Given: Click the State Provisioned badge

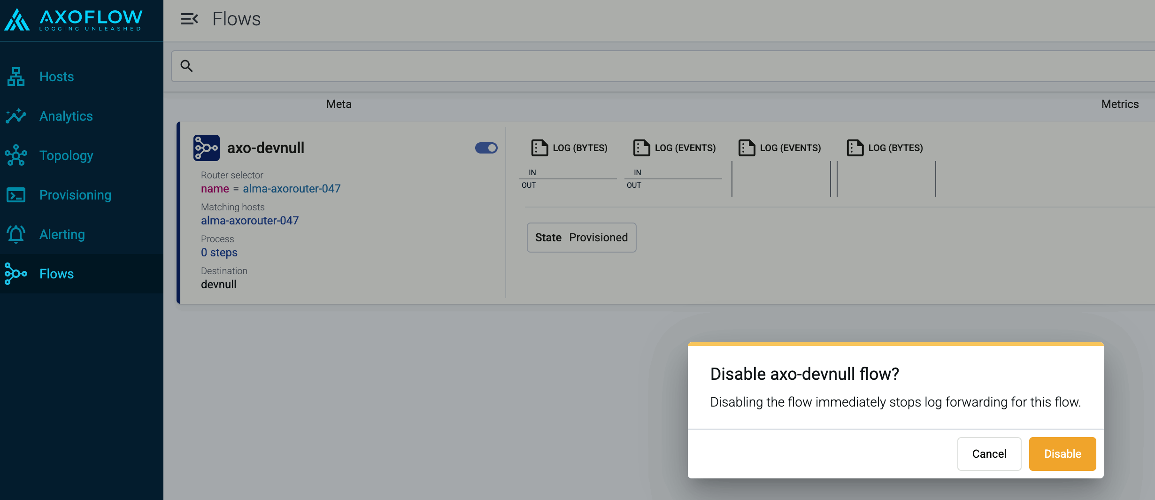Looking at the screenshot, I should pos(581,238).
